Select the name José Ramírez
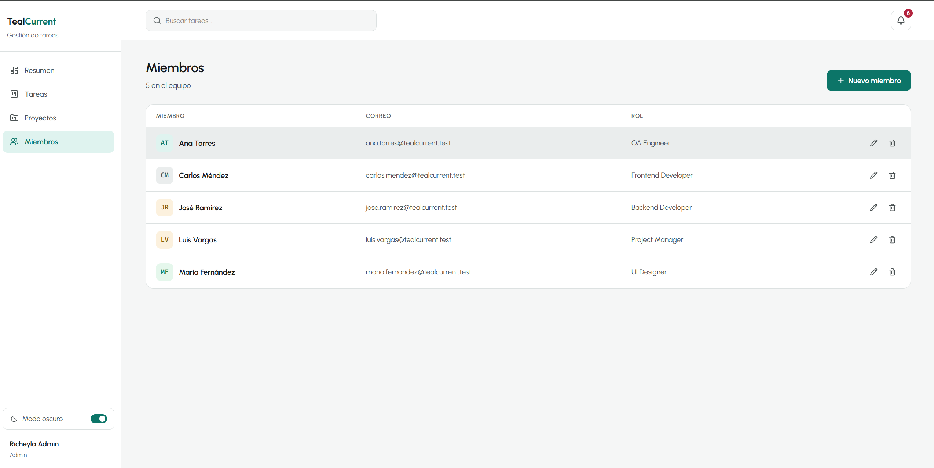 [x=201, y=208]
